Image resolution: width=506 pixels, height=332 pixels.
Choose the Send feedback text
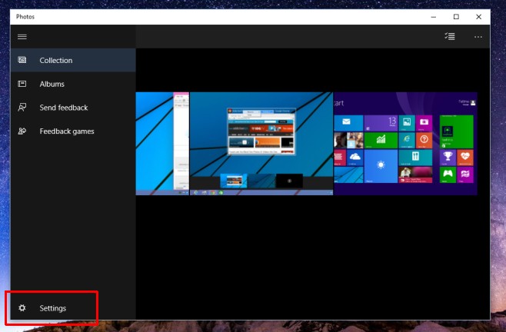pyautogui.click(x=64, y=108)
